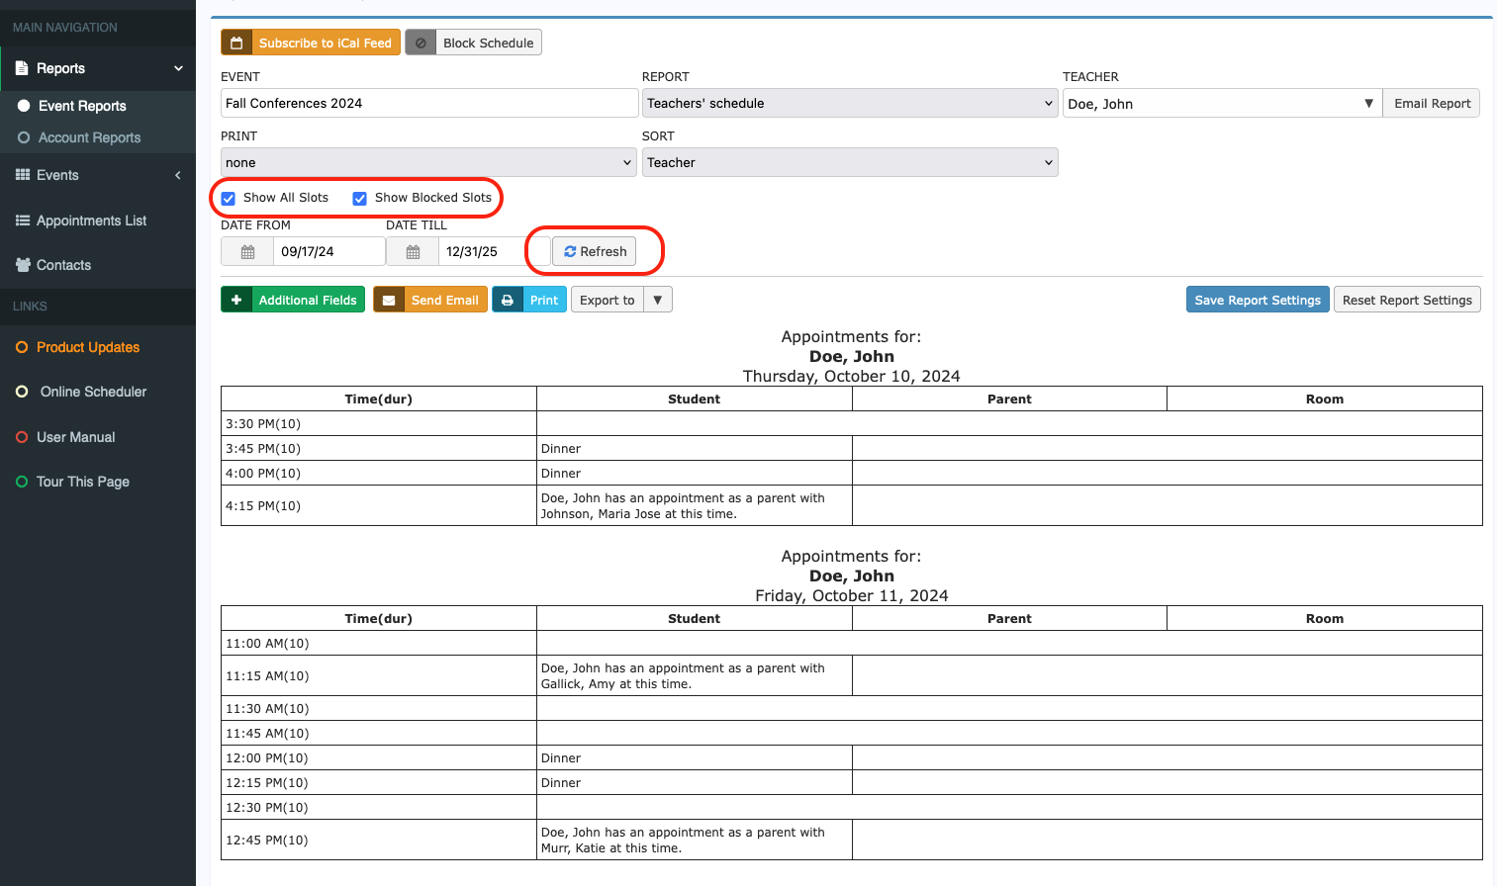Toggle the Show Blocked Slots checkbox
The image size is (1497, 886).
point(360,198)
